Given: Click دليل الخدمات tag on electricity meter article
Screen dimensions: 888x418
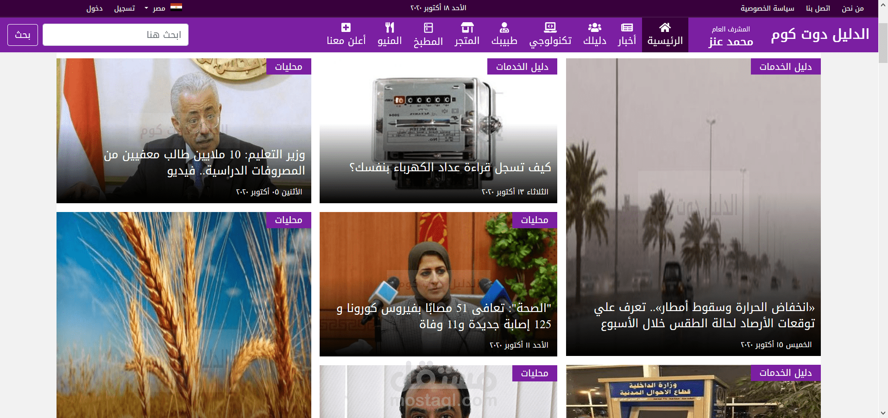Looking at the screenshot, I should coord(522,67).
